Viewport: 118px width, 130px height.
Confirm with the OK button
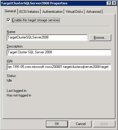tap(57, 124)
